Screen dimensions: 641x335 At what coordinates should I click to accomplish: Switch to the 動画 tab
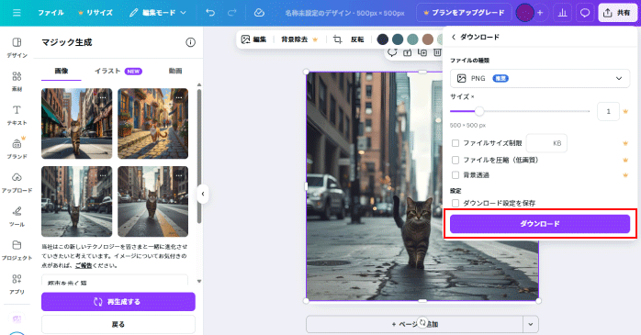coord(175,71)
